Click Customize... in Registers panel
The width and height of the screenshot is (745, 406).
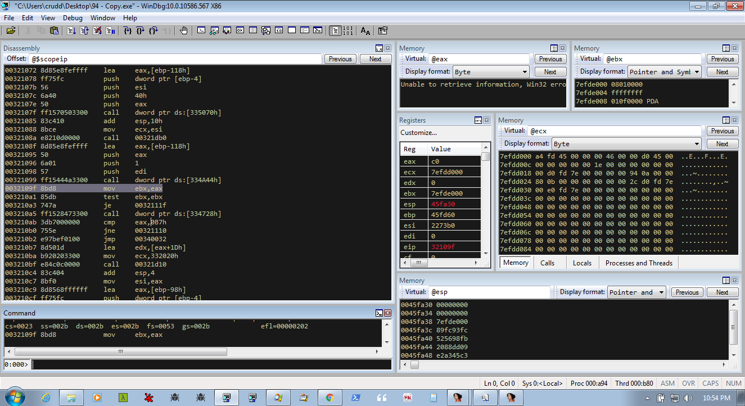pos(418,133)
